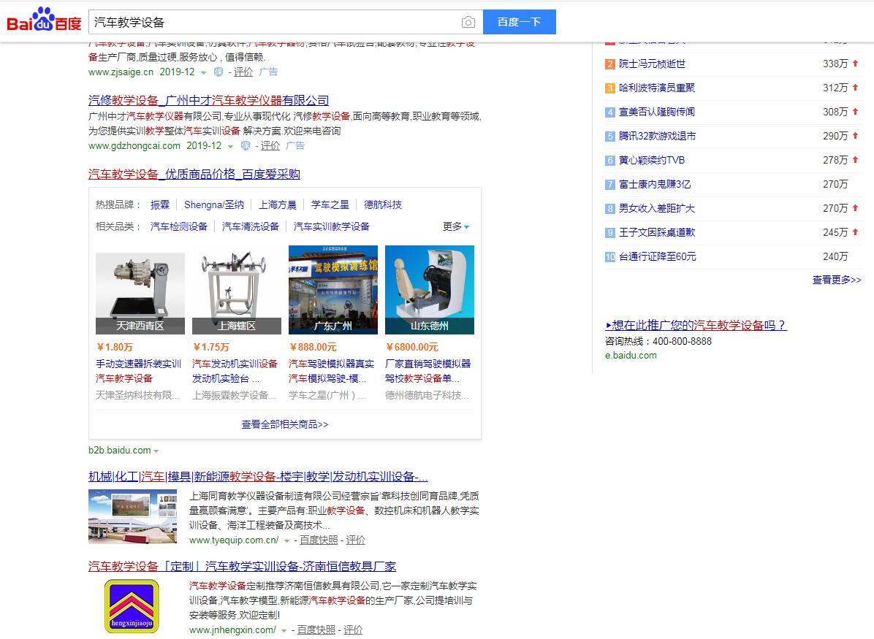874x639 pixels.
Task: Open 评价 for zjsaige.cn ad
Action: pos(243,72)
